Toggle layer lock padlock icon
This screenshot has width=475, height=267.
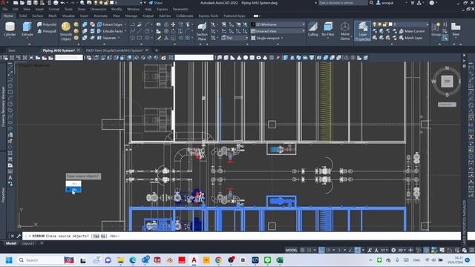(384, 24)
